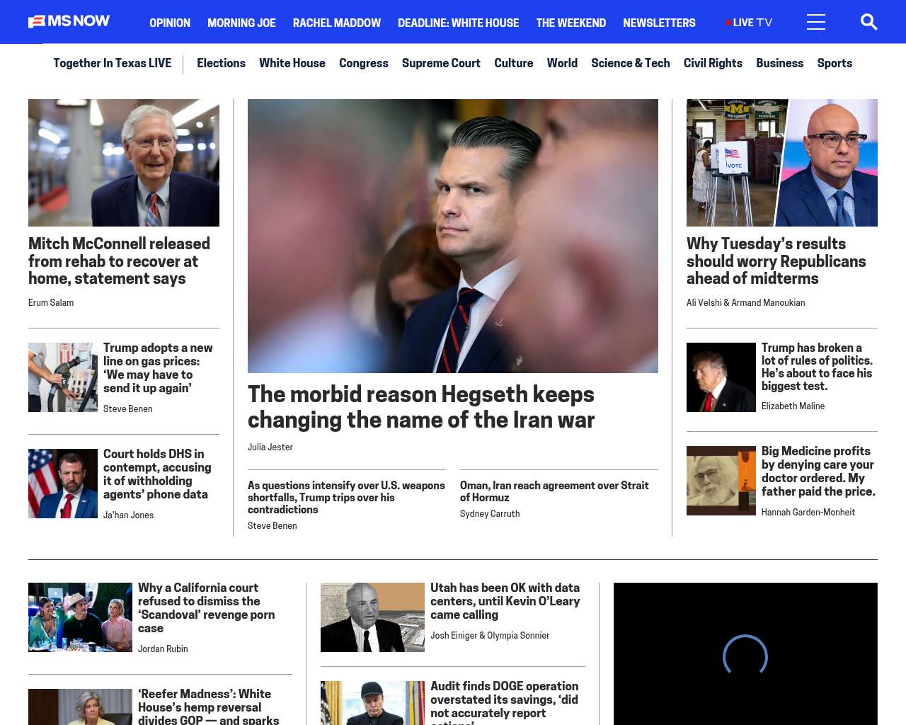
Task: Read Court holds DHS in contempt headline
Action: tap(157, 474)
